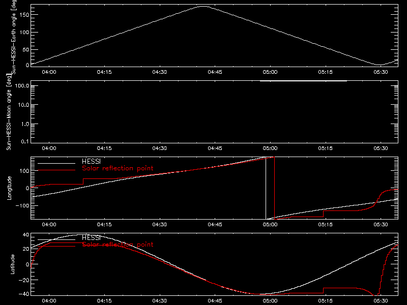
Task: Click 04:15 label under Longitude plot
Action: (x=104, y=224)
